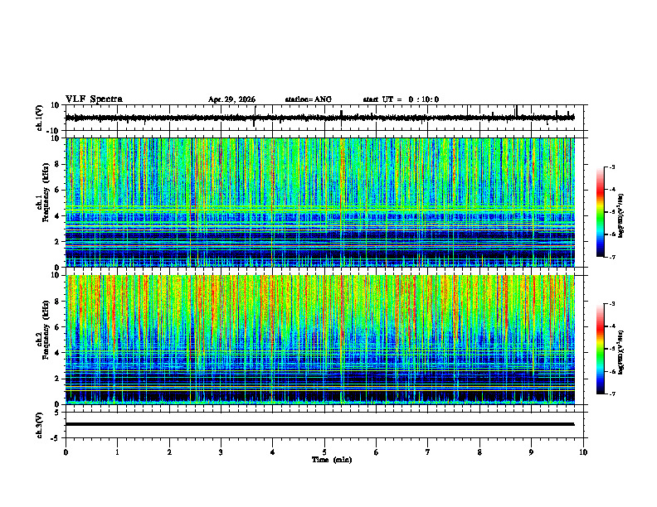Image resolution: width=657 pixels, height=507 pixels.
Task: Click the ch.2 spectrogram color scale bar
Action: pyautogui.click(x=600, y=349)
